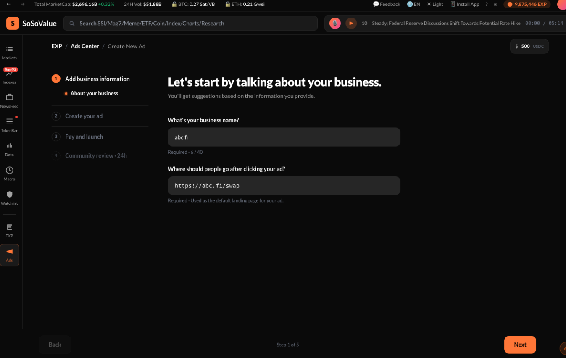
Task: Open the profile avatar at top right
Action: point(561,4)
